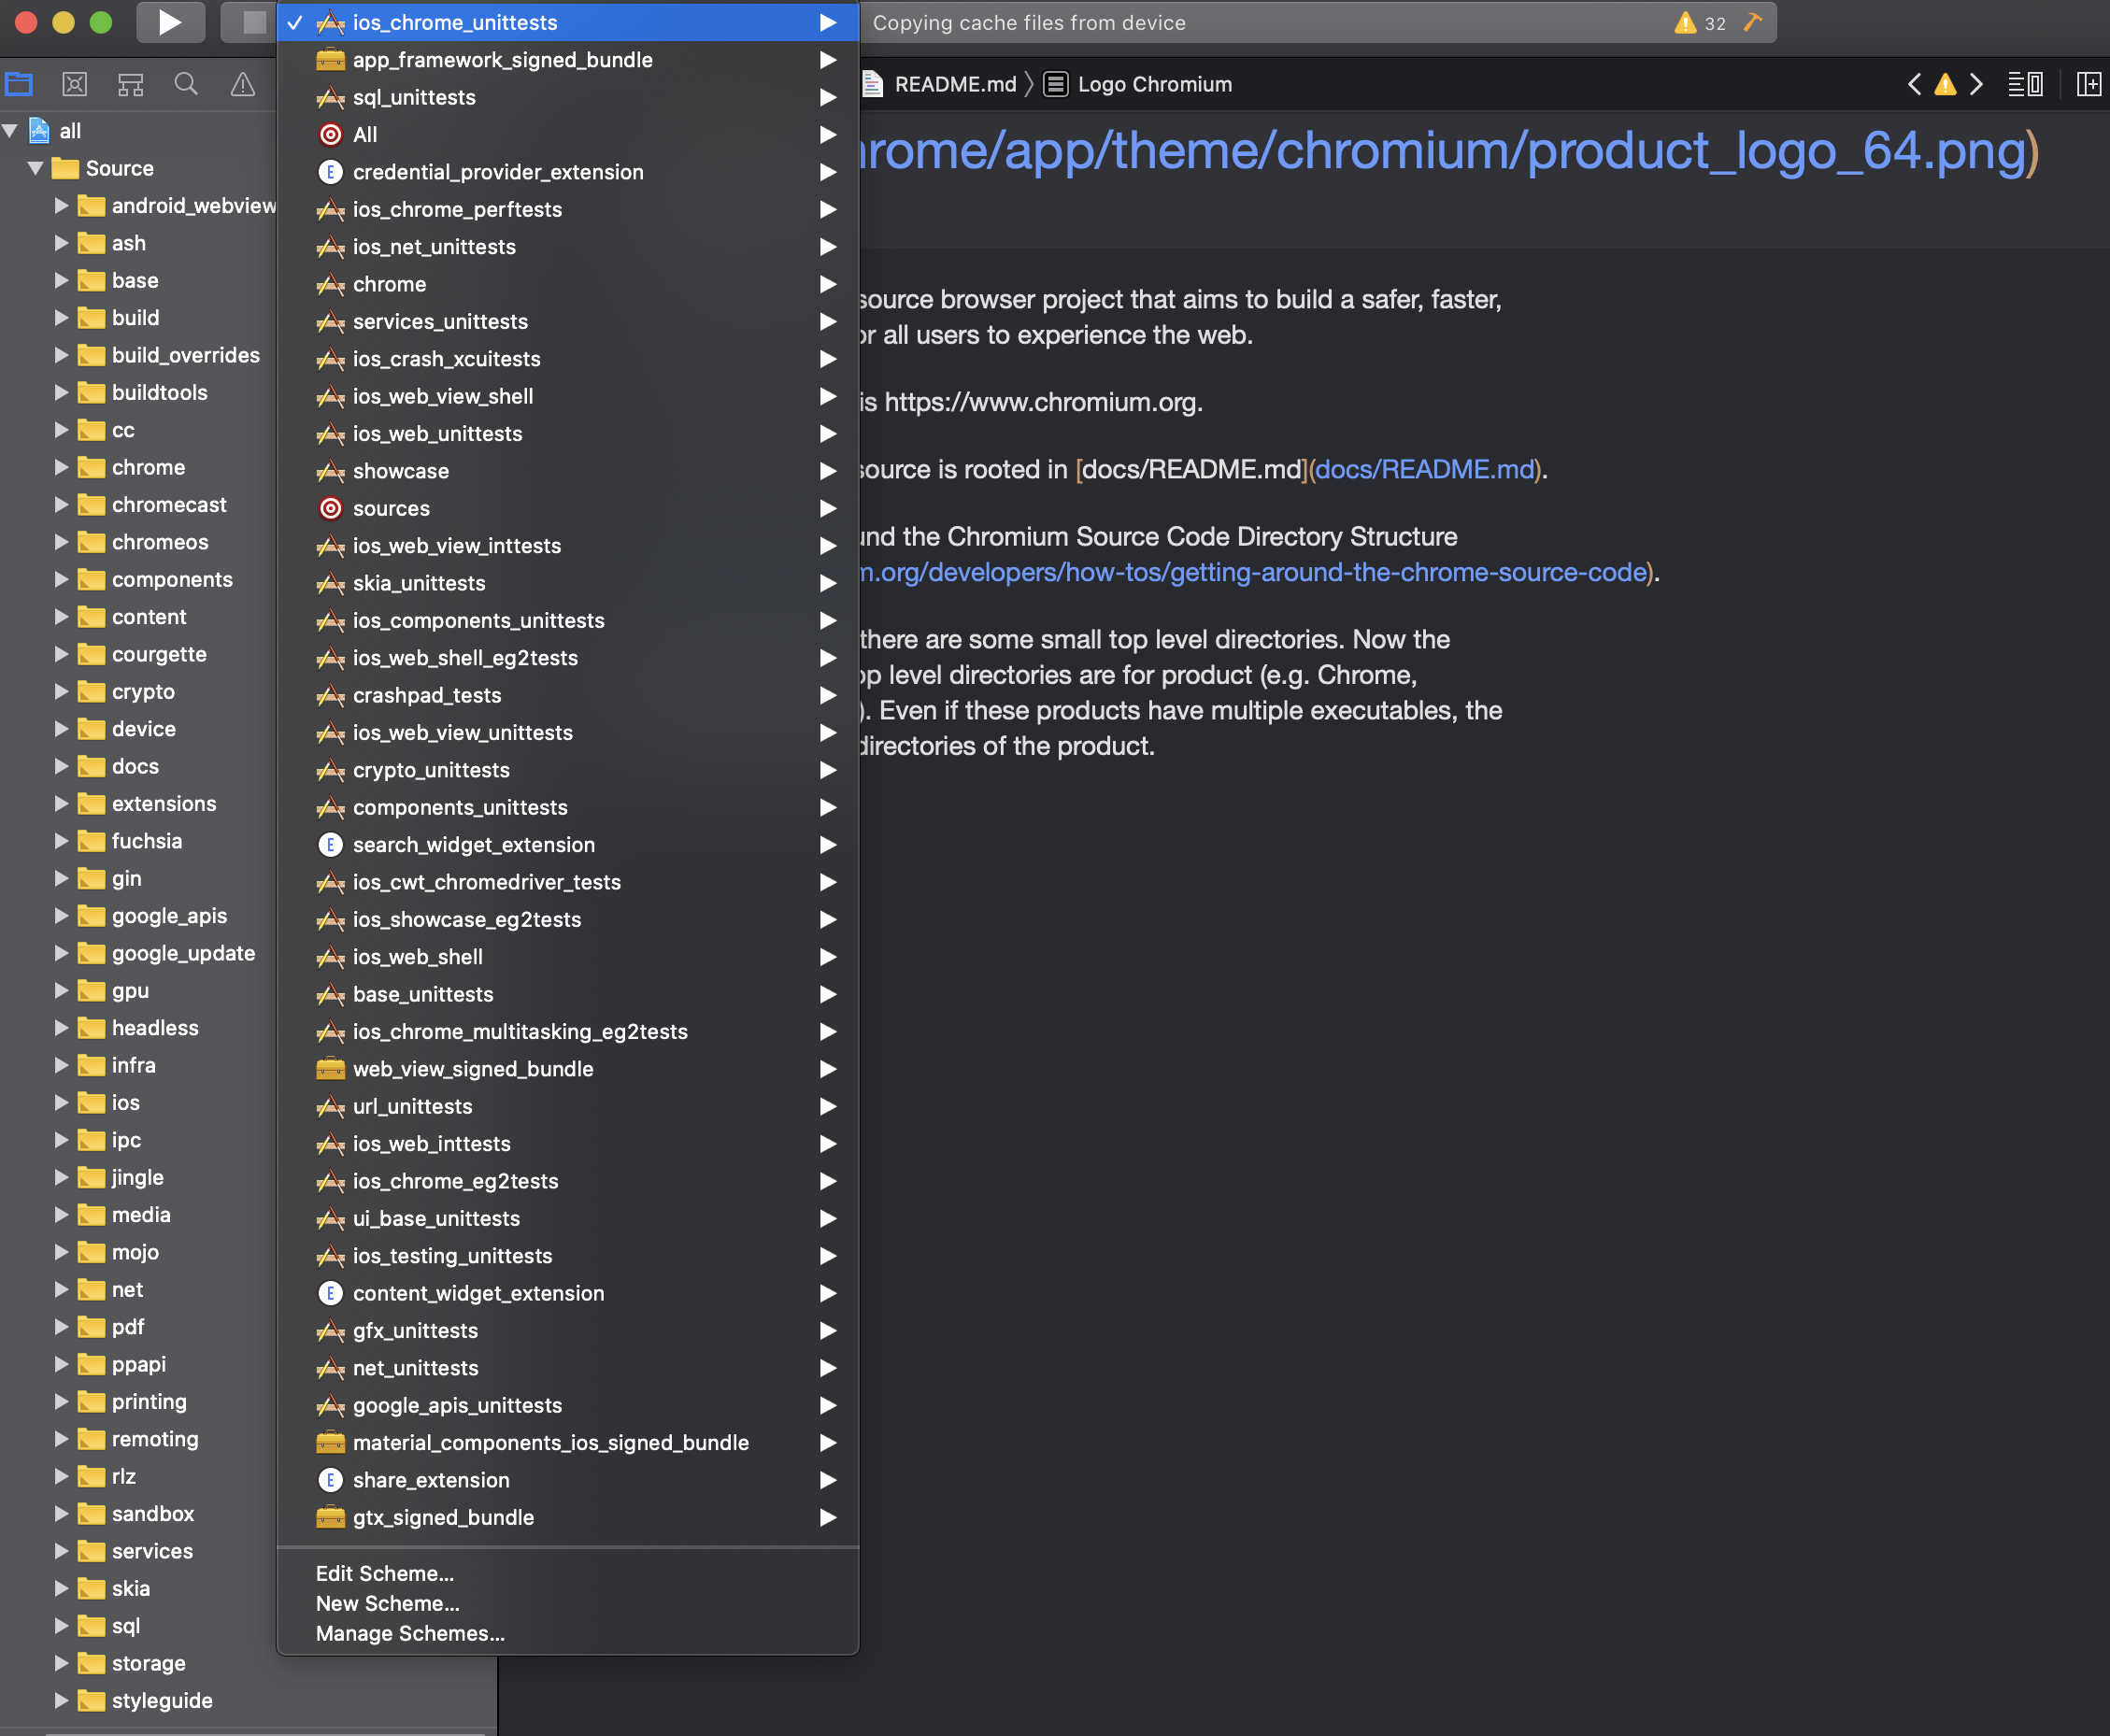Click Manage Schemes… option

[410, 1633]
